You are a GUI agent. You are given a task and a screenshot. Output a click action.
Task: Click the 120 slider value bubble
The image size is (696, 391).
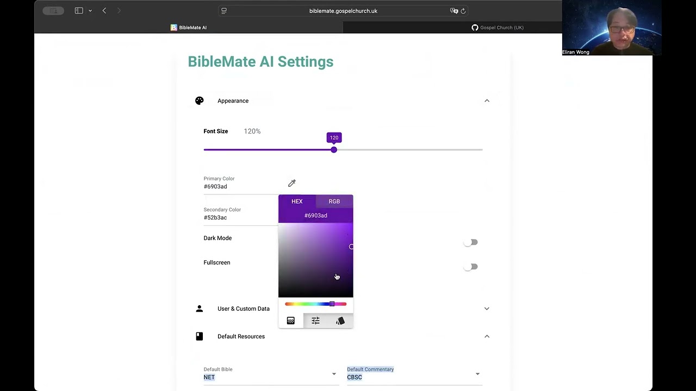pyautogui.click(x=334, y=137)
